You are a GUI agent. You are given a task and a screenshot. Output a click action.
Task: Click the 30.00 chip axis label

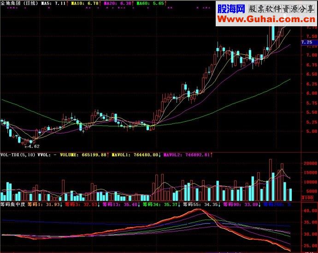pyautogui.click(x=311, y=234)
